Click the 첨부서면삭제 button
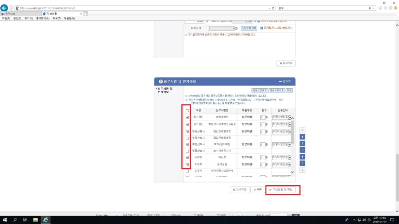 click(x=277, y=90)
